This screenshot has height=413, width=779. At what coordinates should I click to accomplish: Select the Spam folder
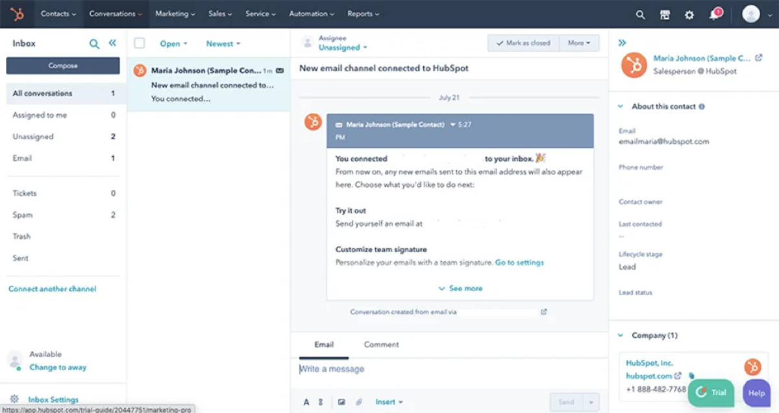tap(63, 215)
